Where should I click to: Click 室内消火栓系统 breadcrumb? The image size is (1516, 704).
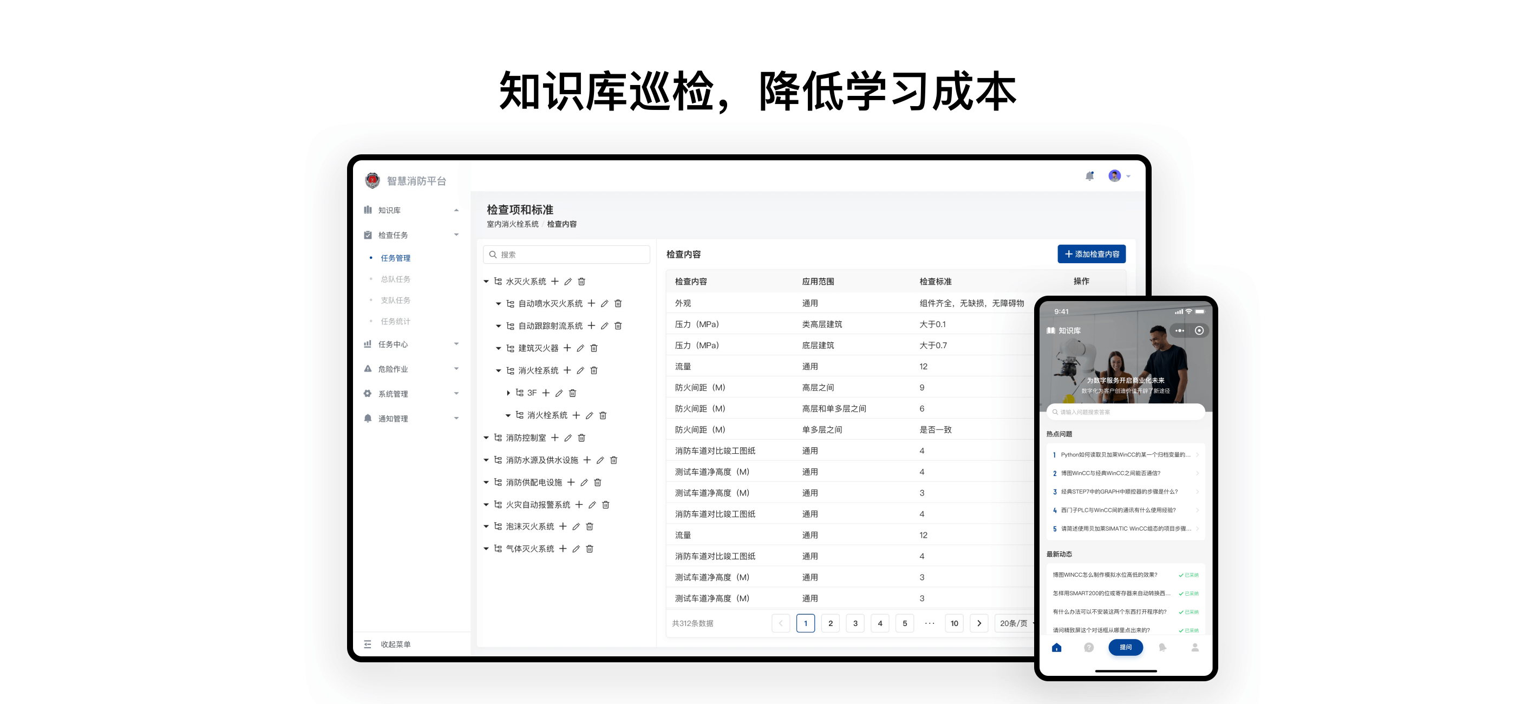tap(513, 224)
